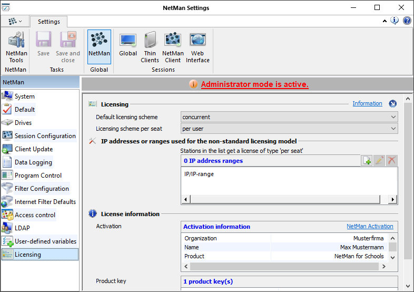
Task: Open the application menu dropdown button
Action: click(15, 22)
